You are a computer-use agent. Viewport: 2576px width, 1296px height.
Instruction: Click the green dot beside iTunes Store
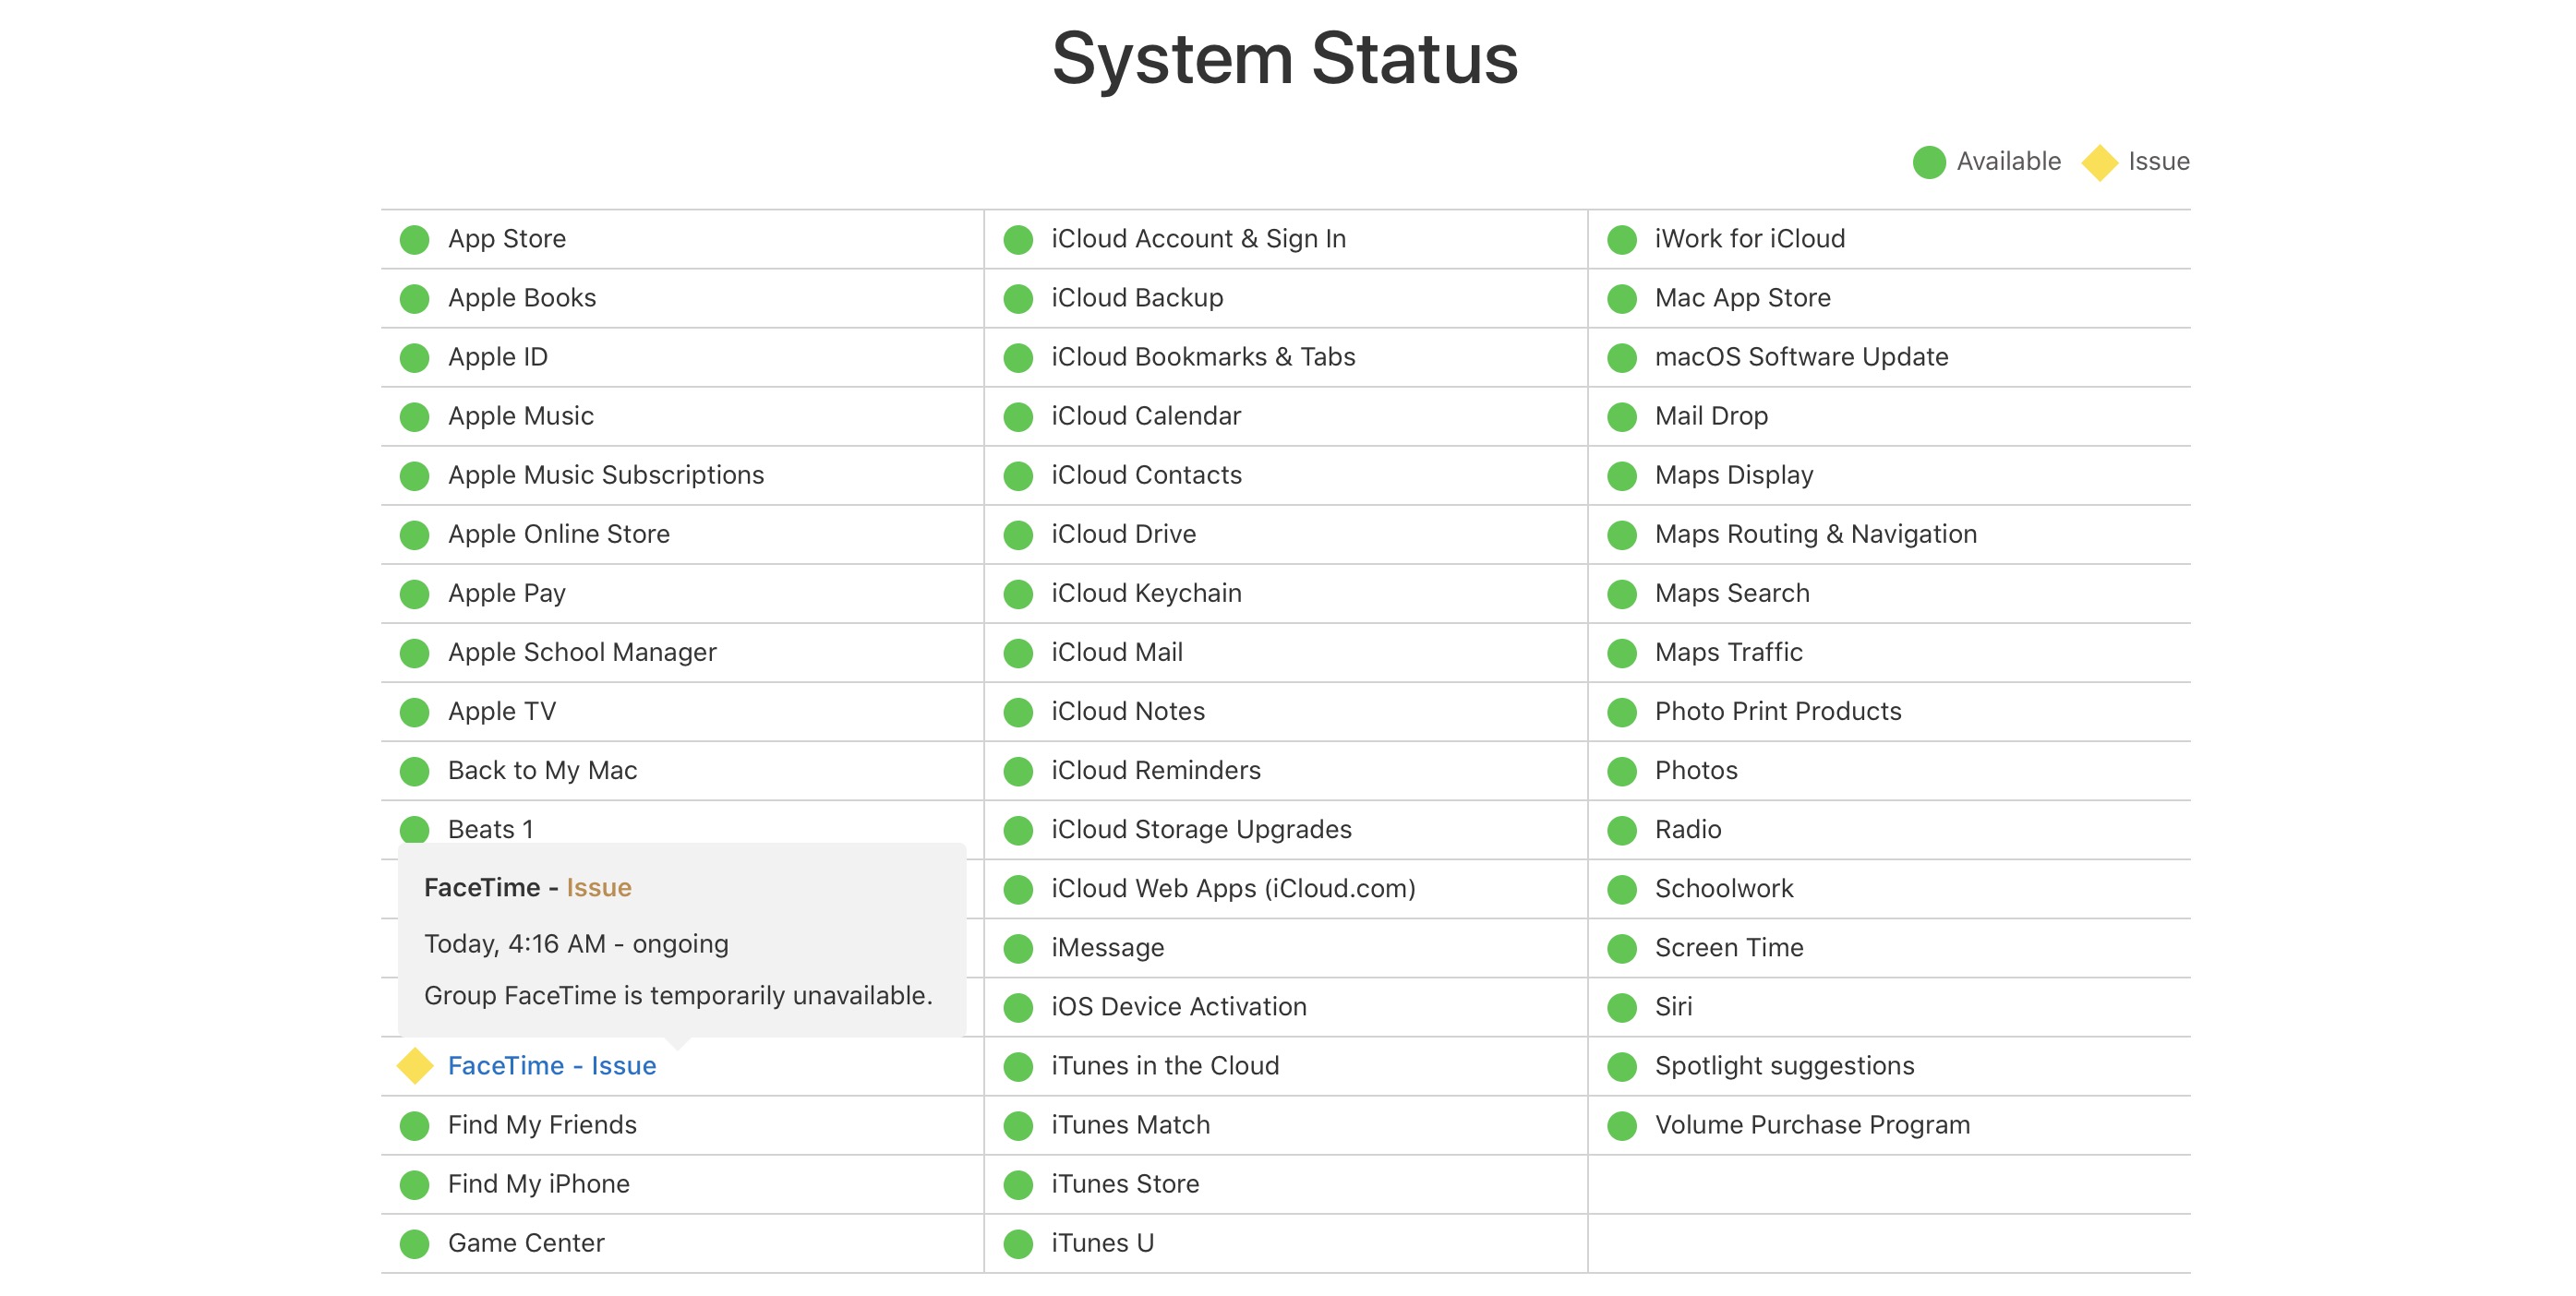click(1018, 1185)
